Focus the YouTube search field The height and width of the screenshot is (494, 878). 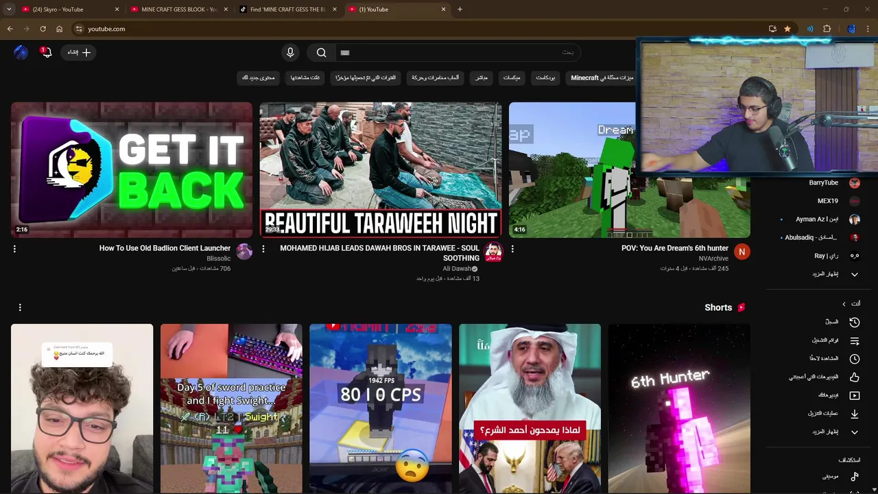click(x=458, y=52)
